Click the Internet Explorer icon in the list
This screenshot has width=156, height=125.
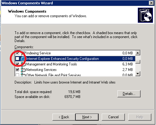pos(23,59)
